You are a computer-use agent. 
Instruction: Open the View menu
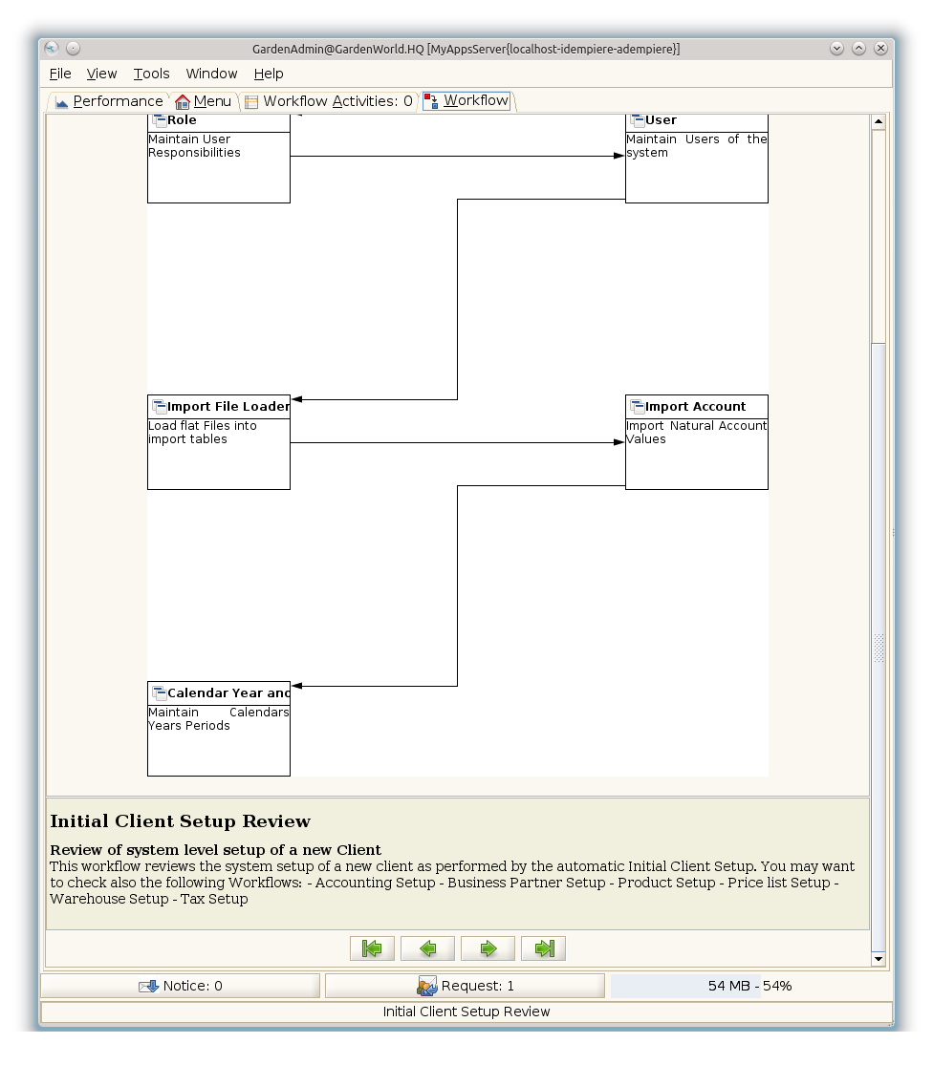click(x=102, y=74)
